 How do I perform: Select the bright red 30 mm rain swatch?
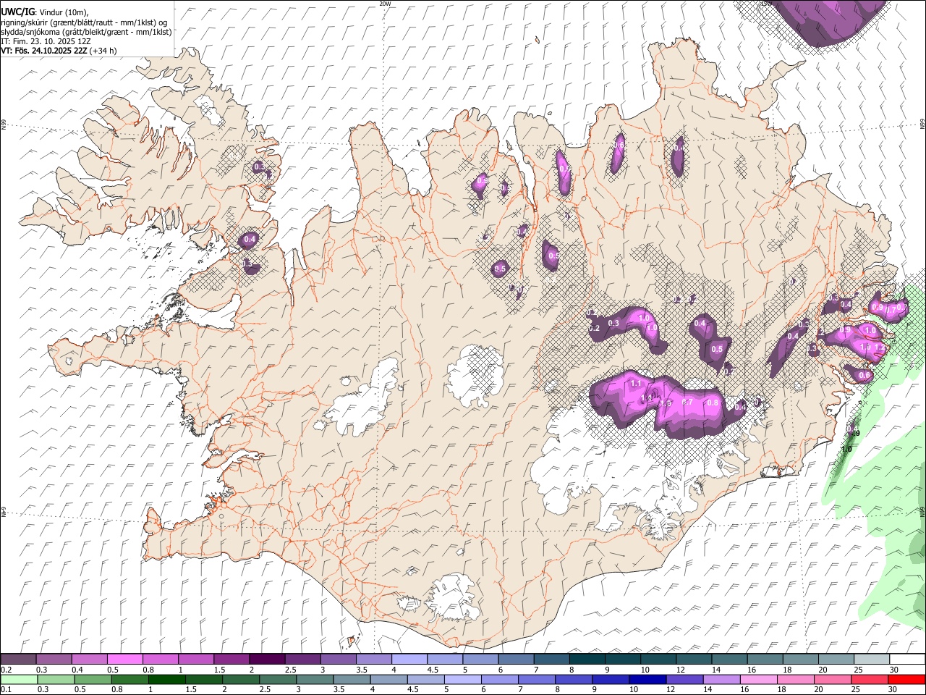pyautogui.click(x=906, y=679)
